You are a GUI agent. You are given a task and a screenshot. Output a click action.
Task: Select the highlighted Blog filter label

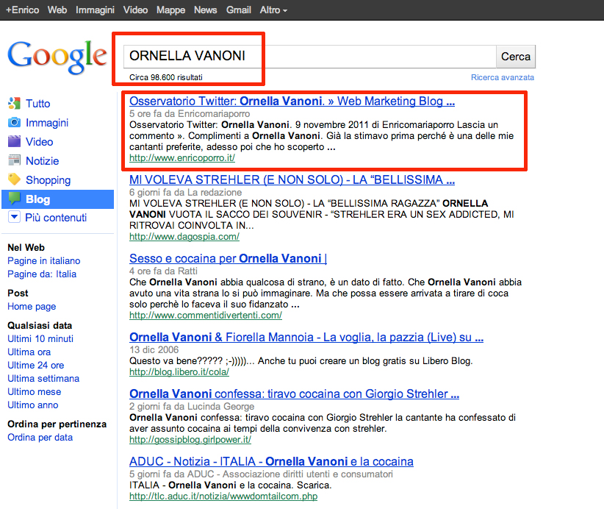[x=37, y=199]
